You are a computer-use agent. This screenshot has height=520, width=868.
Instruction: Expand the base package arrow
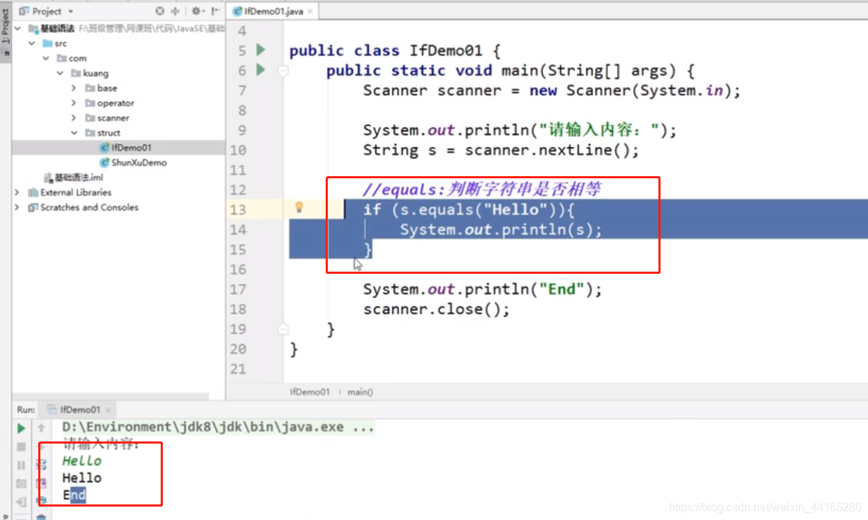pyautogui.click(x=74, y=88)
